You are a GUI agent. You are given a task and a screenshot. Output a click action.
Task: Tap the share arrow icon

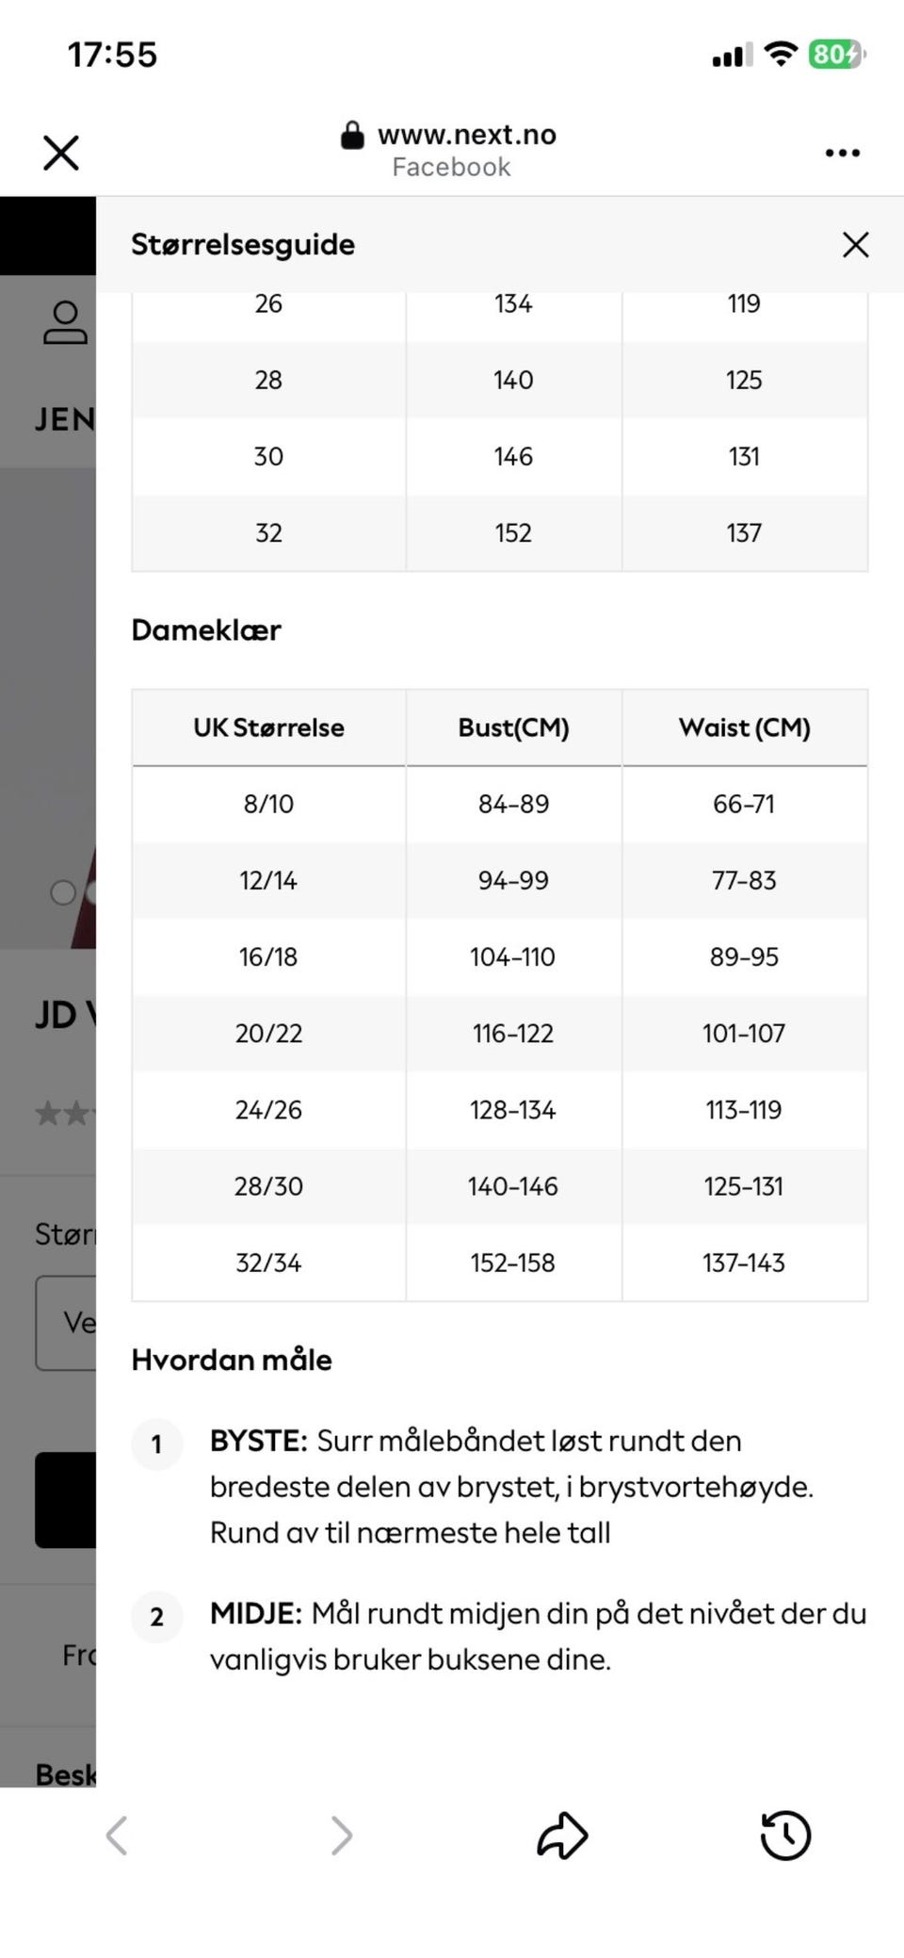(x=562, y=1836)
